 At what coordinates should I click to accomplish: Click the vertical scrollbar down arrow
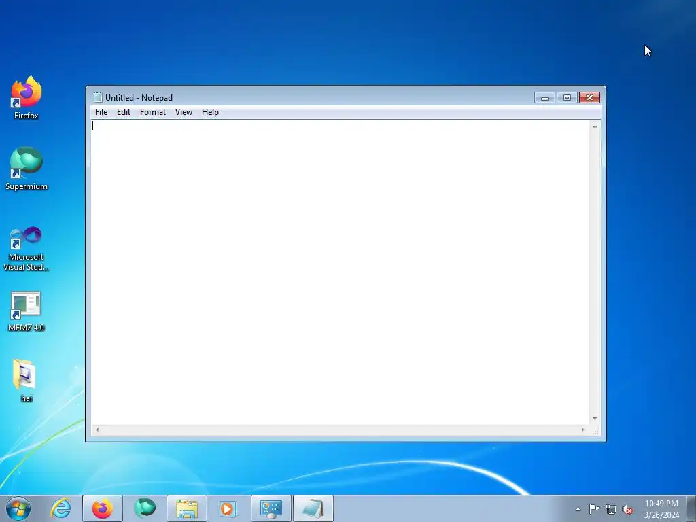click(595, 419)
